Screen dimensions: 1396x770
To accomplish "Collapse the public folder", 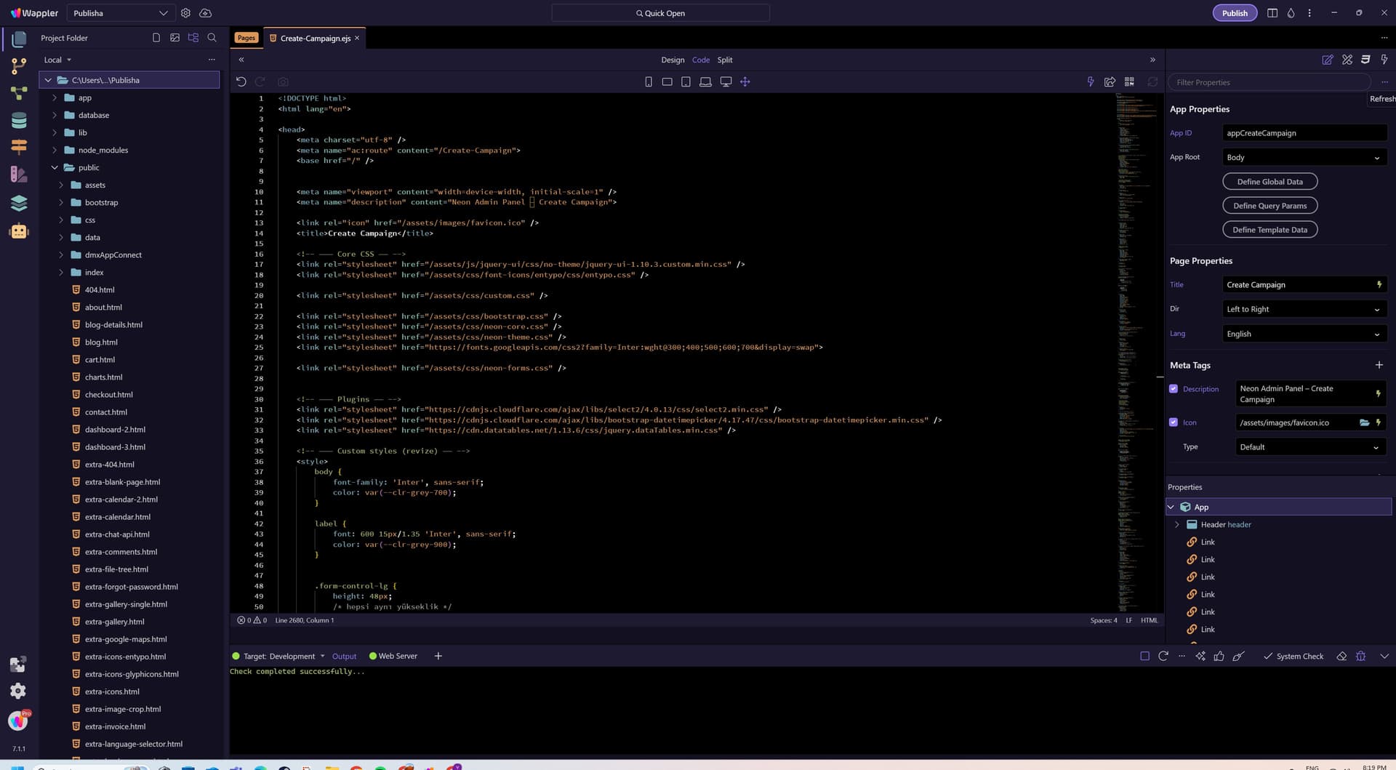I will coord(55,168).
